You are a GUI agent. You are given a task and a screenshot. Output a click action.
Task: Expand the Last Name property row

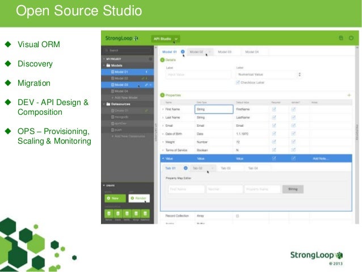click(163, 118)
